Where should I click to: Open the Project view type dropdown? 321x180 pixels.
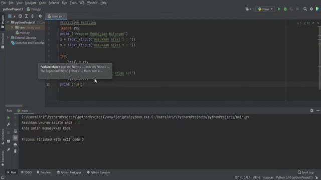click(12, 16)
